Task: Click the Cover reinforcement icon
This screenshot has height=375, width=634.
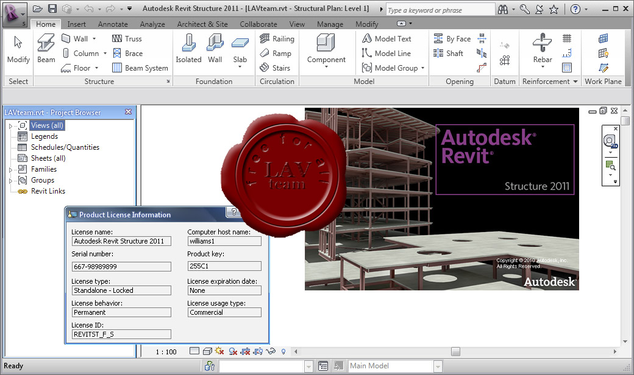Action: pyautogui.click(x=567, y=68)
